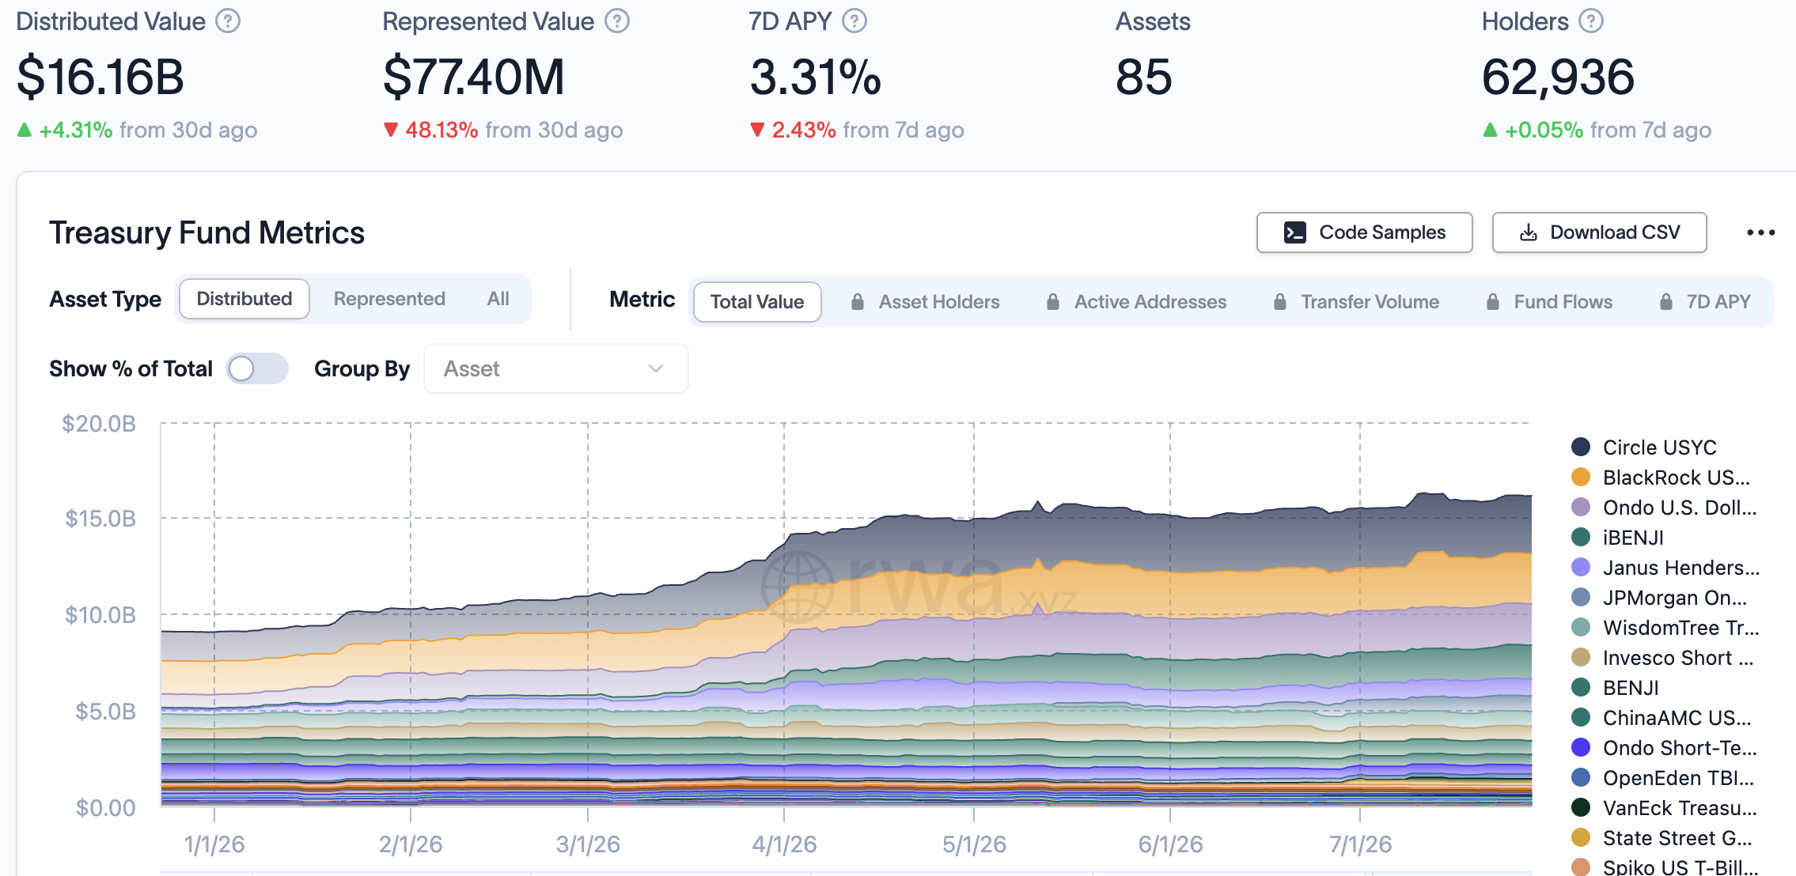Click the 2.43% from 7d ago change
1796x876 pixels.
pyautogui.click(x=857, y=130)
